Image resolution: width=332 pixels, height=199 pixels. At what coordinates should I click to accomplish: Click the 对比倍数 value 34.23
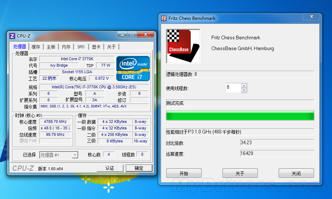(277, 143)
